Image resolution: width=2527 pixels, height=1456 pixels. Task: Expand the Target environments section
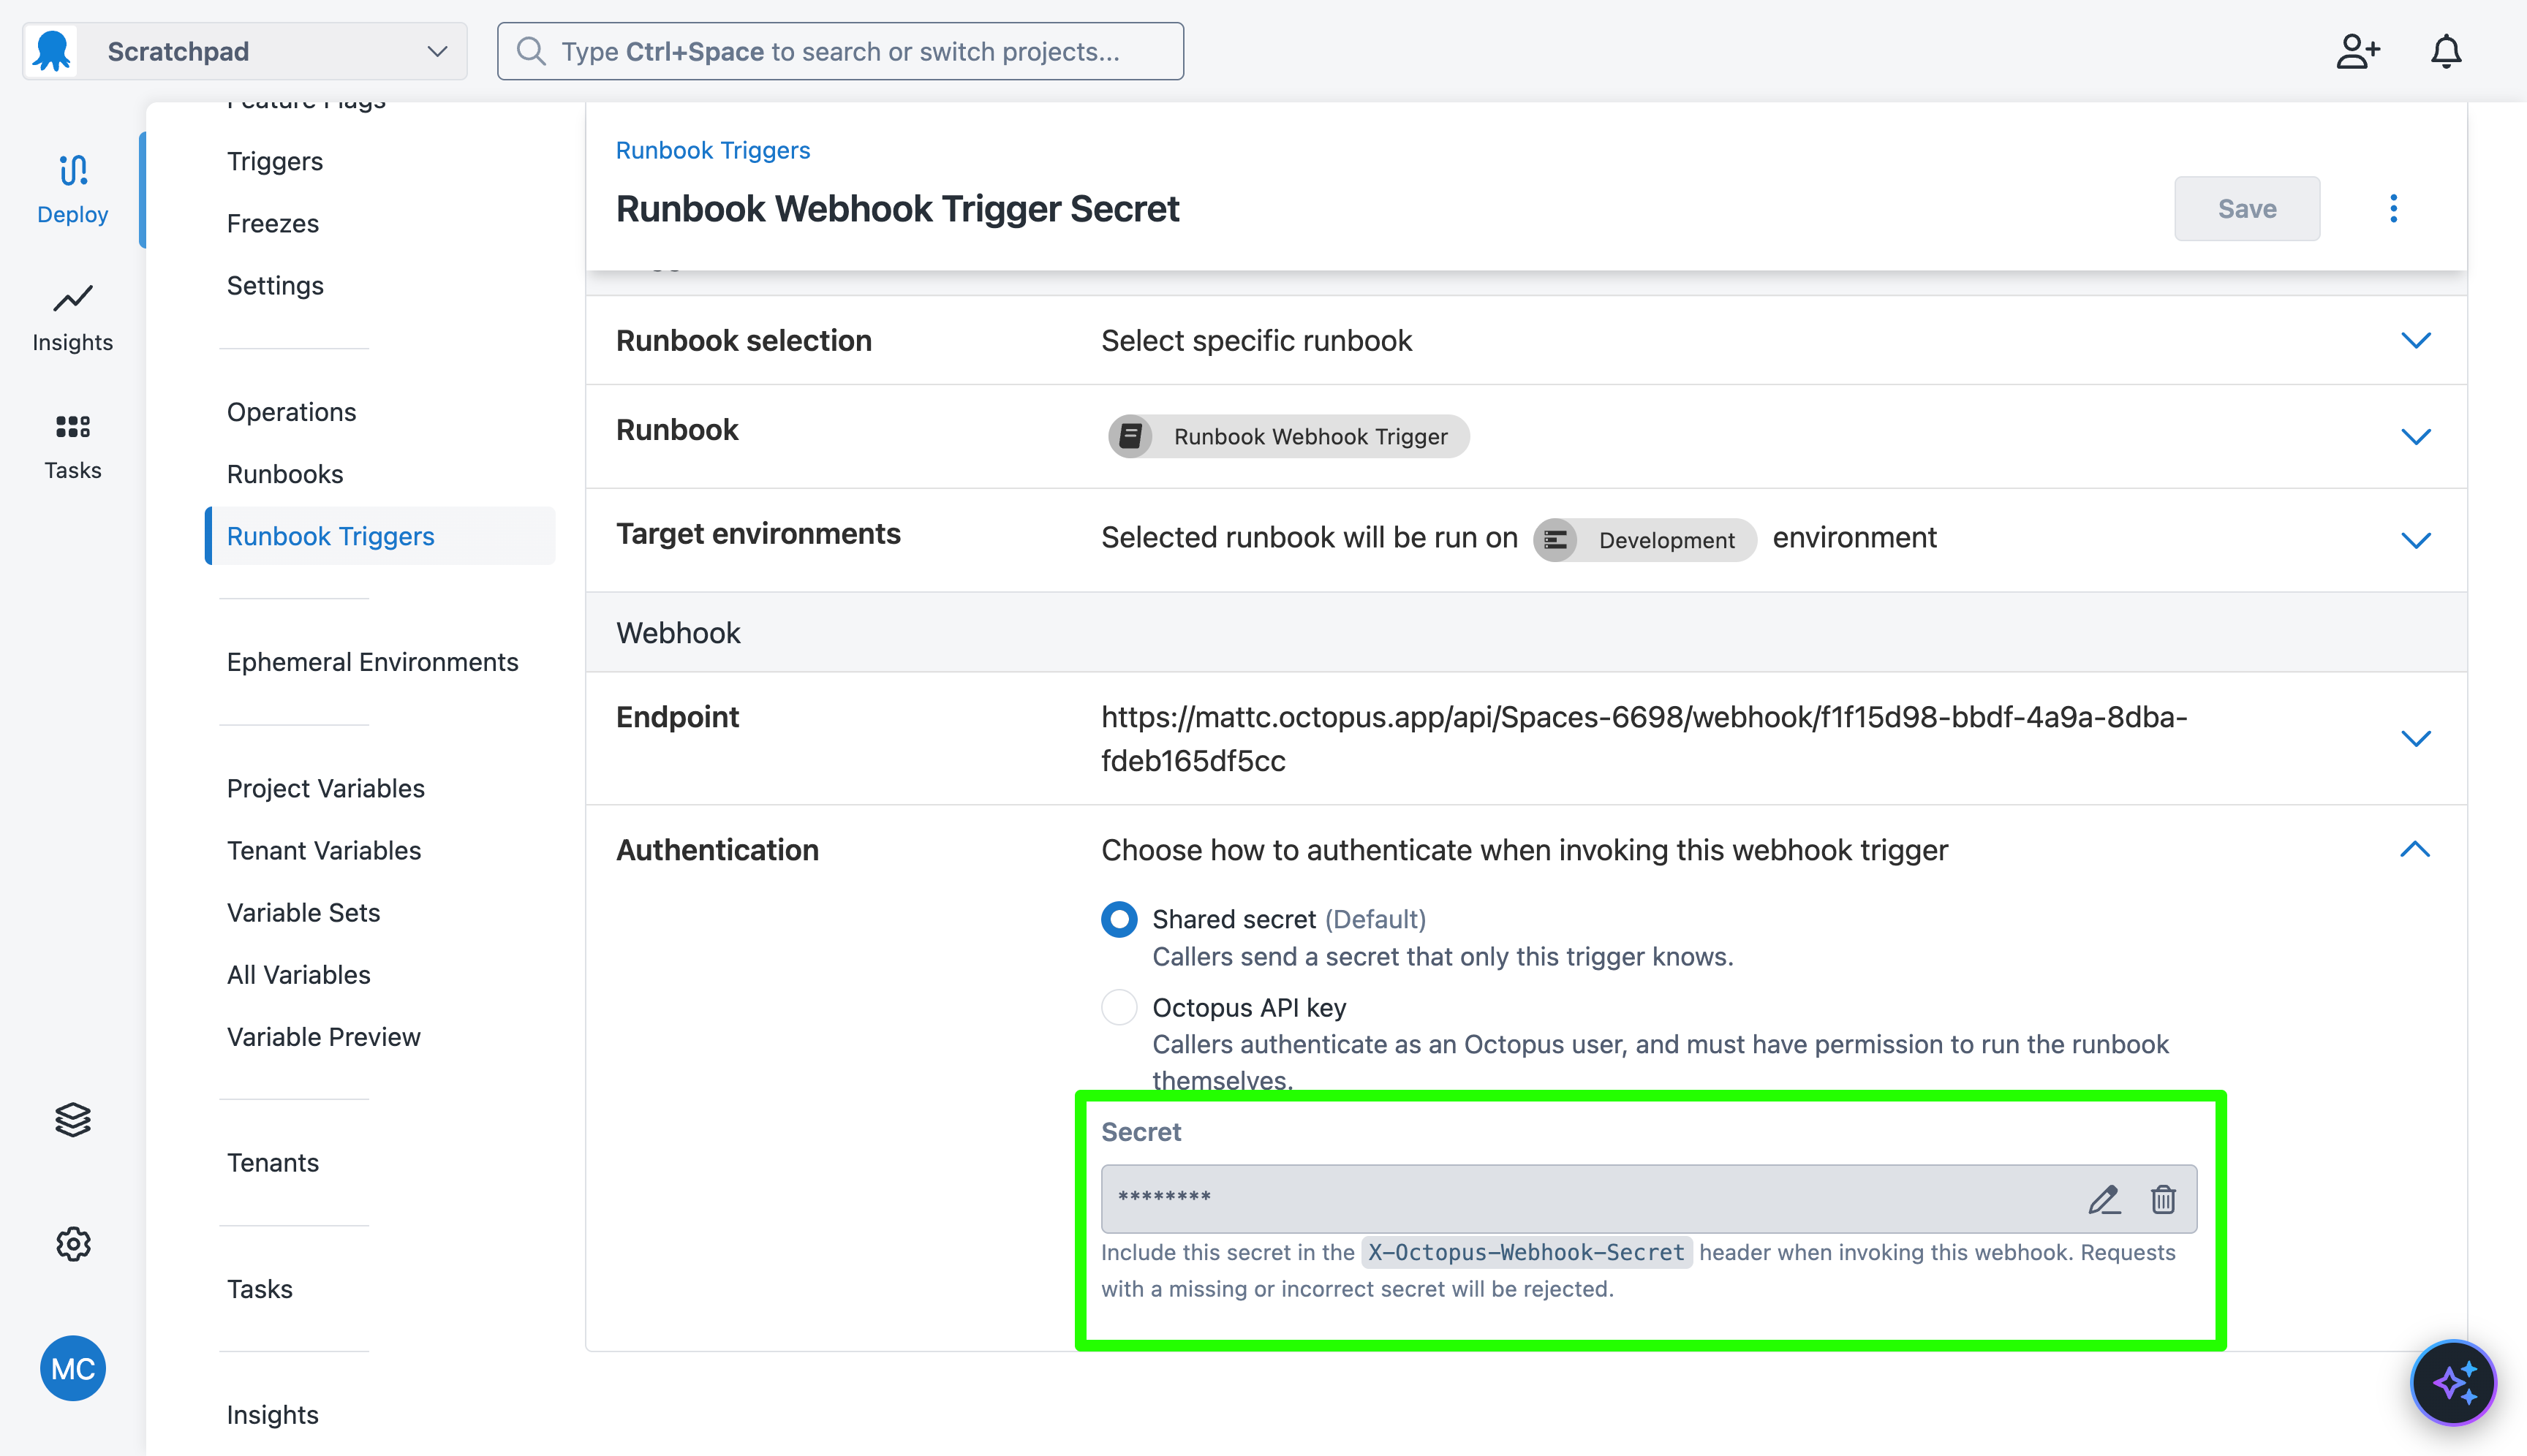click(2416, 540)
